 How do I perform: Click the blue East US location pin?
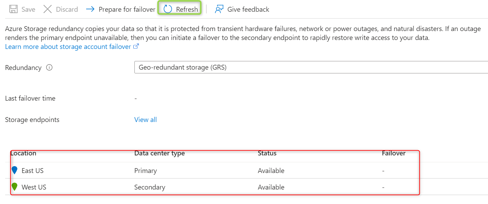[14, 170]
